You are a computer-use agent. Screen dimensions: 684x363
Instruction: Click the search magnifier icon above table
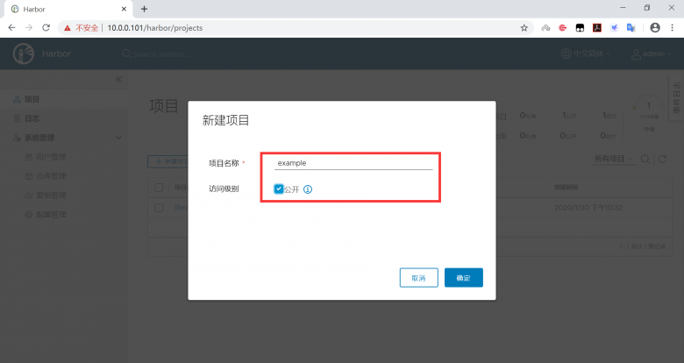[x=645, y=160]
